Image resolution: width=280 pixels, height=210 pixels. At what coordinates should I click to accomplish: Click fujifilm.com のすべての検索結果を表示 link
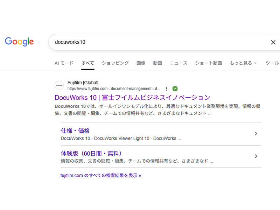[101, 176]
